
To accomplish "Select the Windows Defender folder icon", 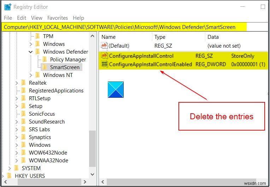I will click(37, 52).
